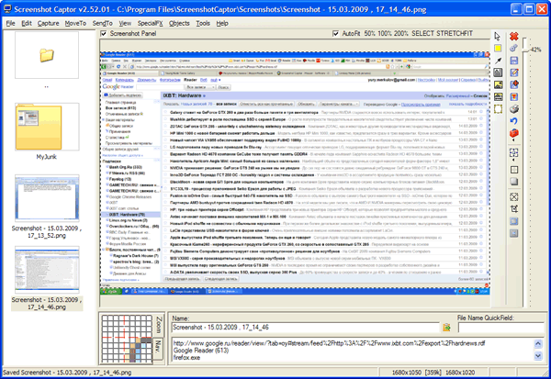Pick the yellow highlight box tool
This screenshot has width=551, height=379.
pos(498,48)
